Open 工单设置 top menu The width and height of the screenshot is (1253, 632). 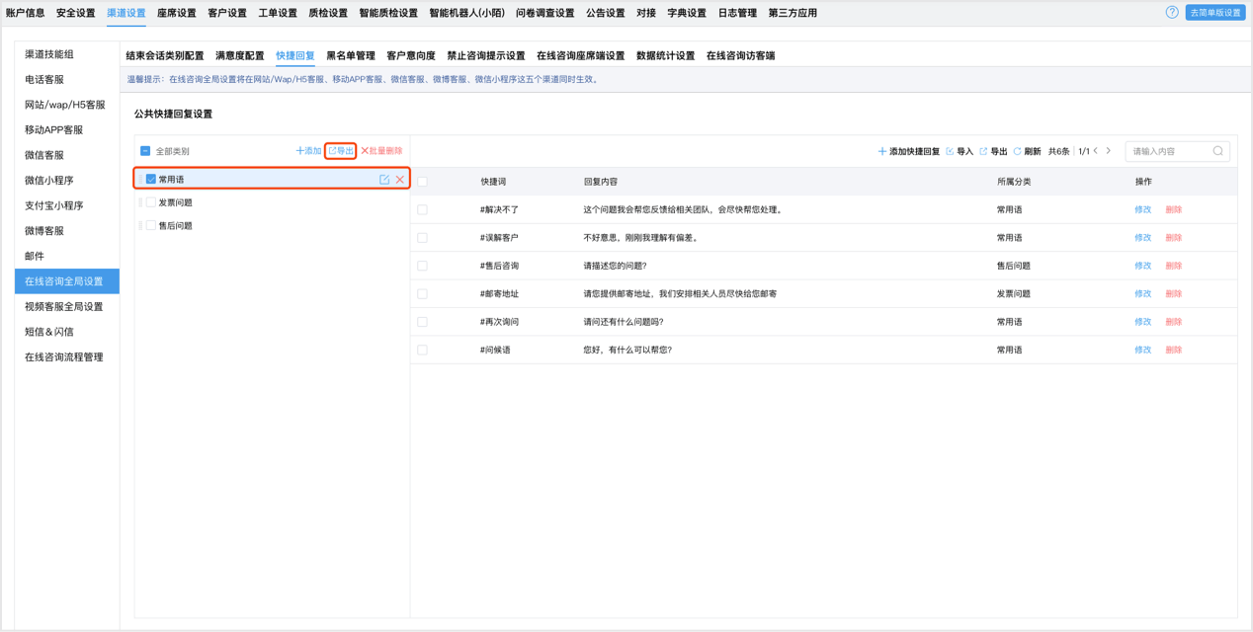click(278, 13)
